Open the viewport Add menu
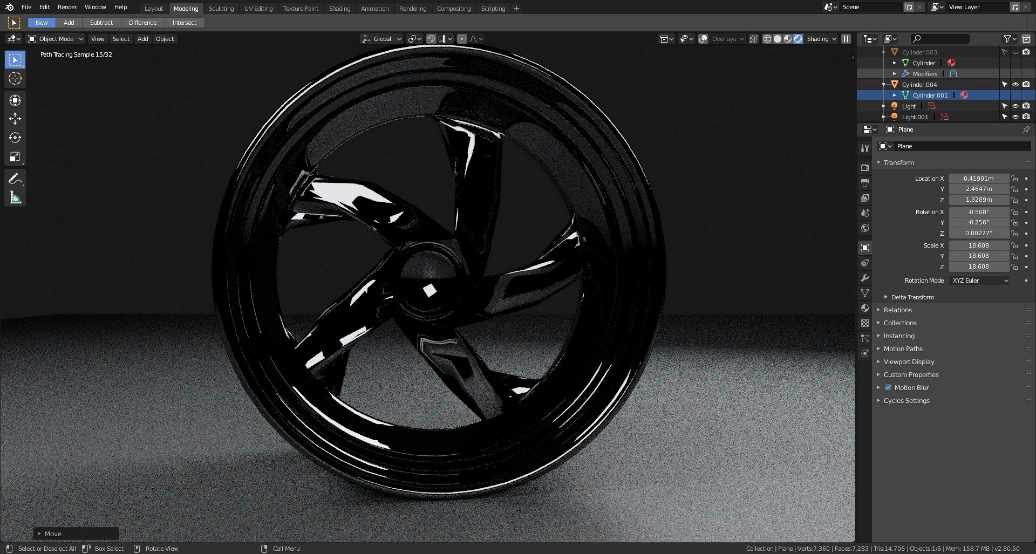1036x554 pixels. coord(142,39)
